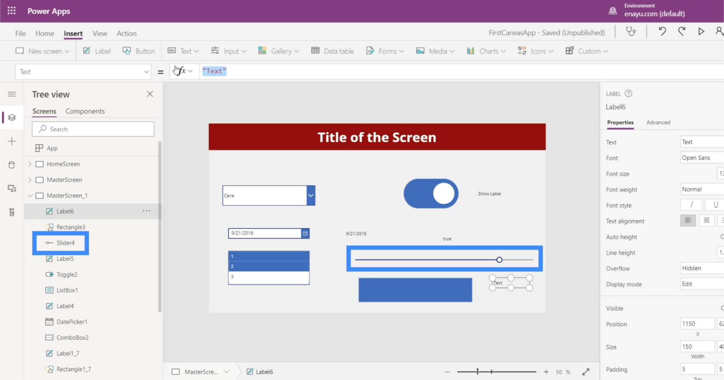The image size is (724, 380).
Task: Set text alignment to center
Action: (706, 220)
